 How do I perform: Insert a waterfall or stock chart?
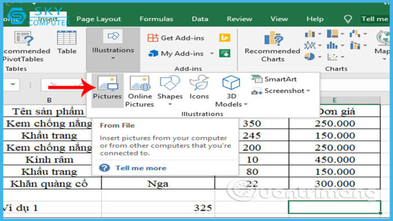click(358, 34)
